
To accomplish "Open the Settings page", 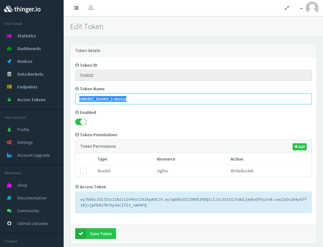I will coord(25,142).
